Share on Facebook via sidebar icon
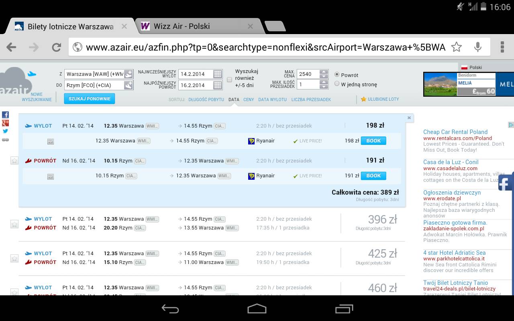 [6, 115]
